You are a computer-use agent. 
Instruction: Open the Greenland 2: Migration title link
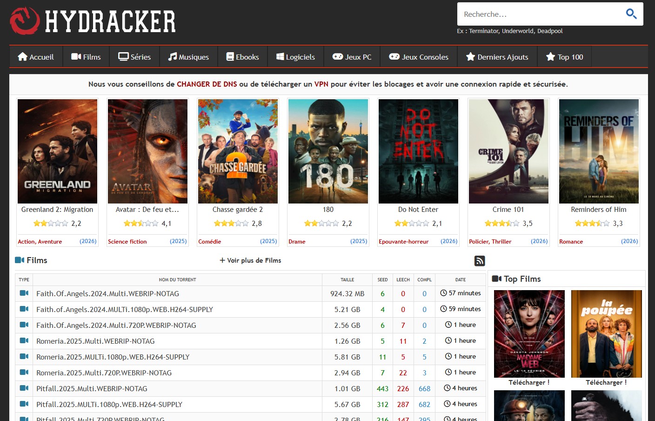point(57,210)
